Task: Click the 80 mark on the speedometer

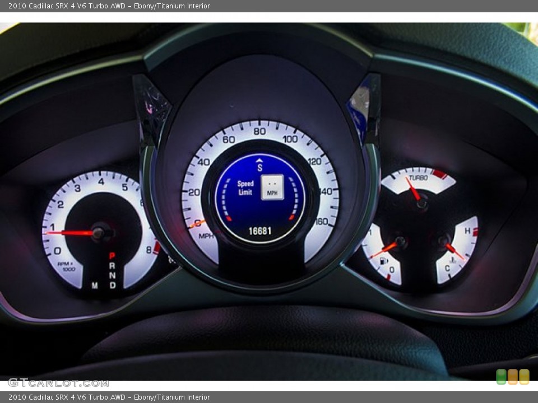Action: coord(259,132)
